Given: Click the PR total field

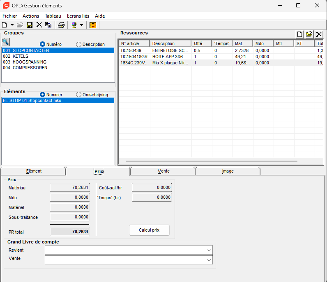Looking at the screenshot, I should [x=70, y=232].
